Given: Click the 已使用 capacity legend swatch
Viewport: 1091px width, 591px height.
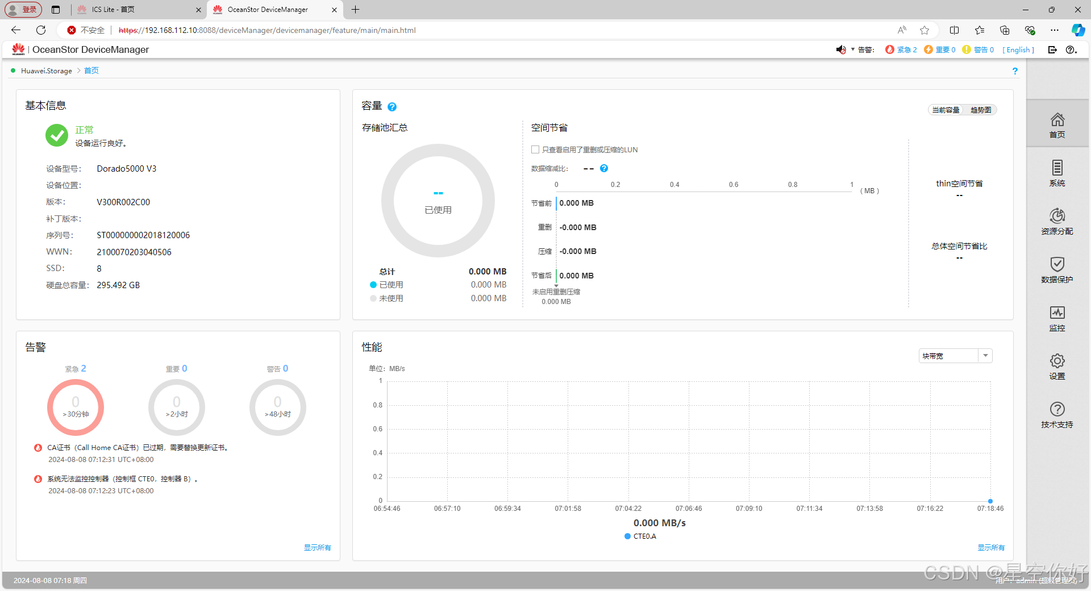Looking at the screenshot, I should 373,285.
